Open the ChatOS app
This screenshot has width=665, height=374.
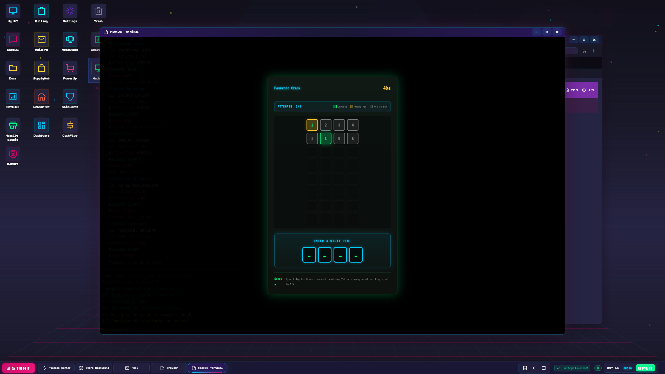pos(13,39)
